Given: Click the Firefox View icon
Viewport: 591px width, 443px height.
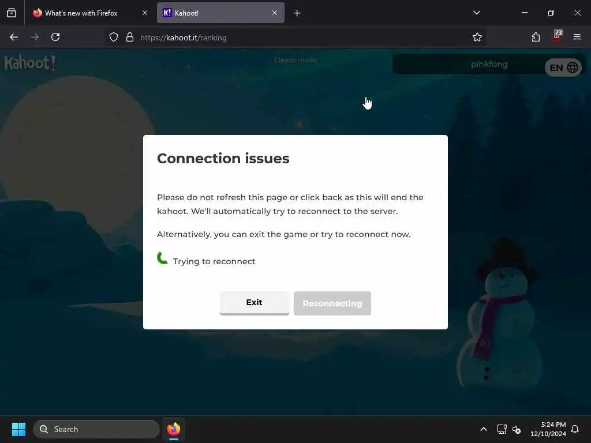Looking at the screenshot, I should pyautogui.click(x=12, y=13).
